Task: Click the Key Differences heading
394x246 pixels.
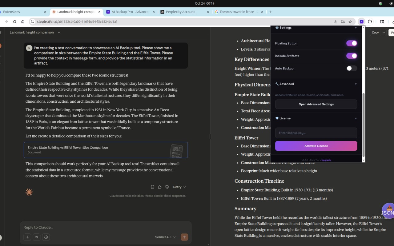Action: pos(252,59)
